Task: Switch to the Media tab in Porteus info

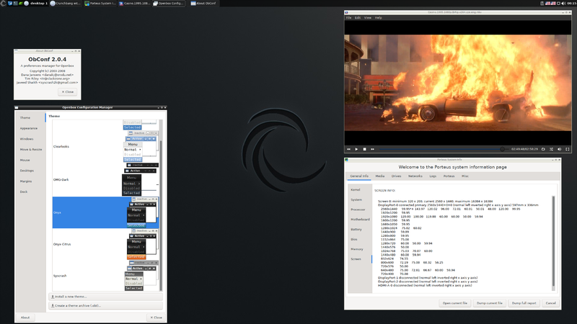Action: coord(380,176)
